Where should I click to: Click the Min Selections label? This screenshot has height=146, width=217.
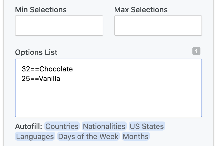(41, 10)
